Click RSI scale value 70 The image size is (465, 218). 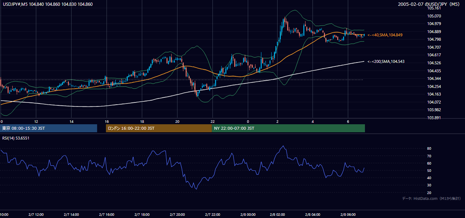[x=429, y=156]
